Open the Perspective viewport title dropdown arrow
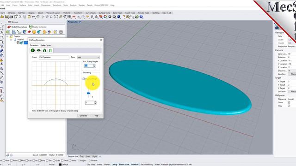Viewport: 296px width, 166px height. (x=80, y=22)
